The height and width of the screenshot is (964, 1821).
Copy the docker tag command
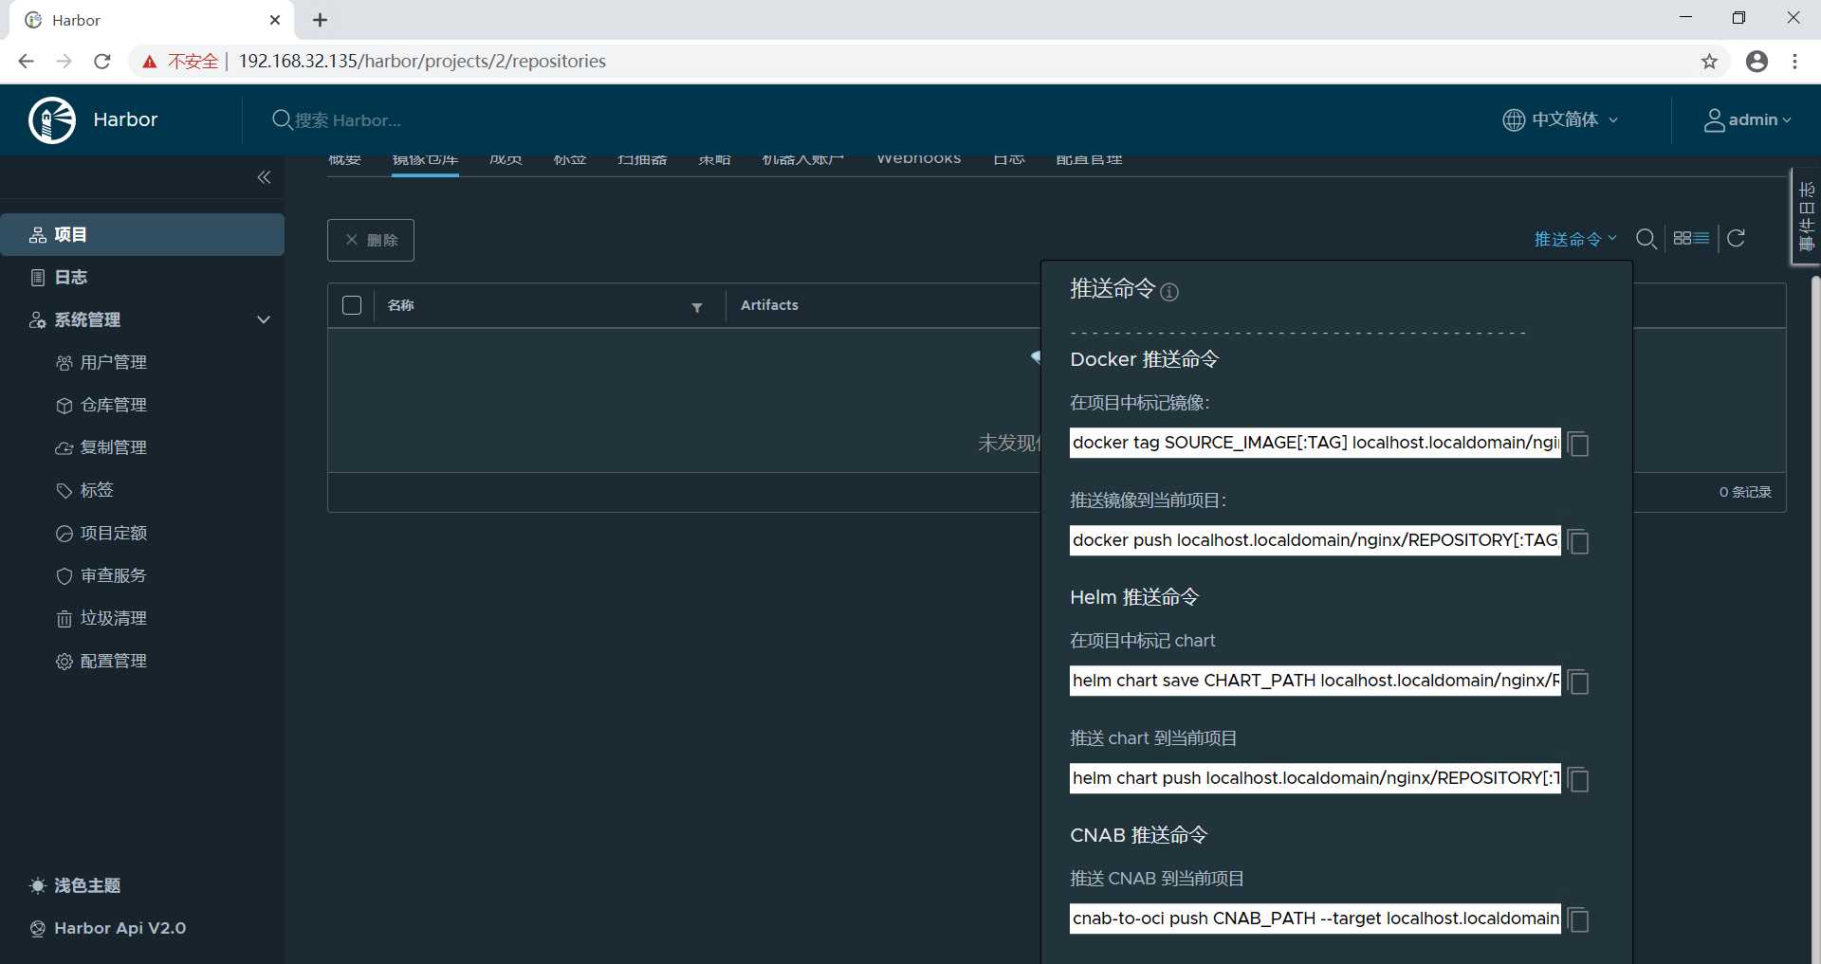click(1578, 444)
